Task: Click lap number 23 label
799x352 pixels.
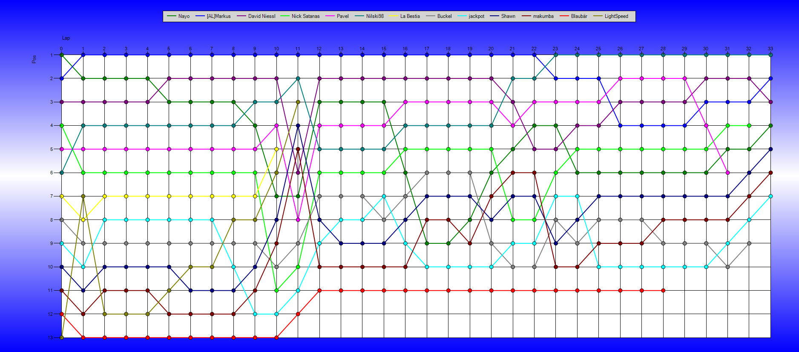Action: coord(555,49)
